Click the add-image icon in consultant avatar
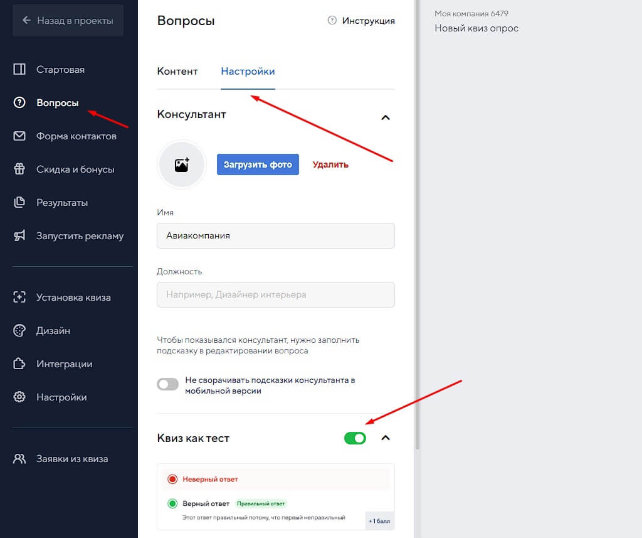642x538 pixels. pyautogui.click(x=182, y=165)
